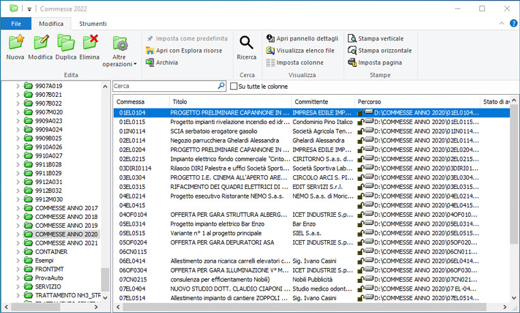Enable the Su tutte le colonne checkbox
Screen dimensions: 520x313
click(234, 87)
